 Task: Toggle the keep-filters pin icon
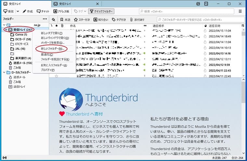click(x=54, y=20)
